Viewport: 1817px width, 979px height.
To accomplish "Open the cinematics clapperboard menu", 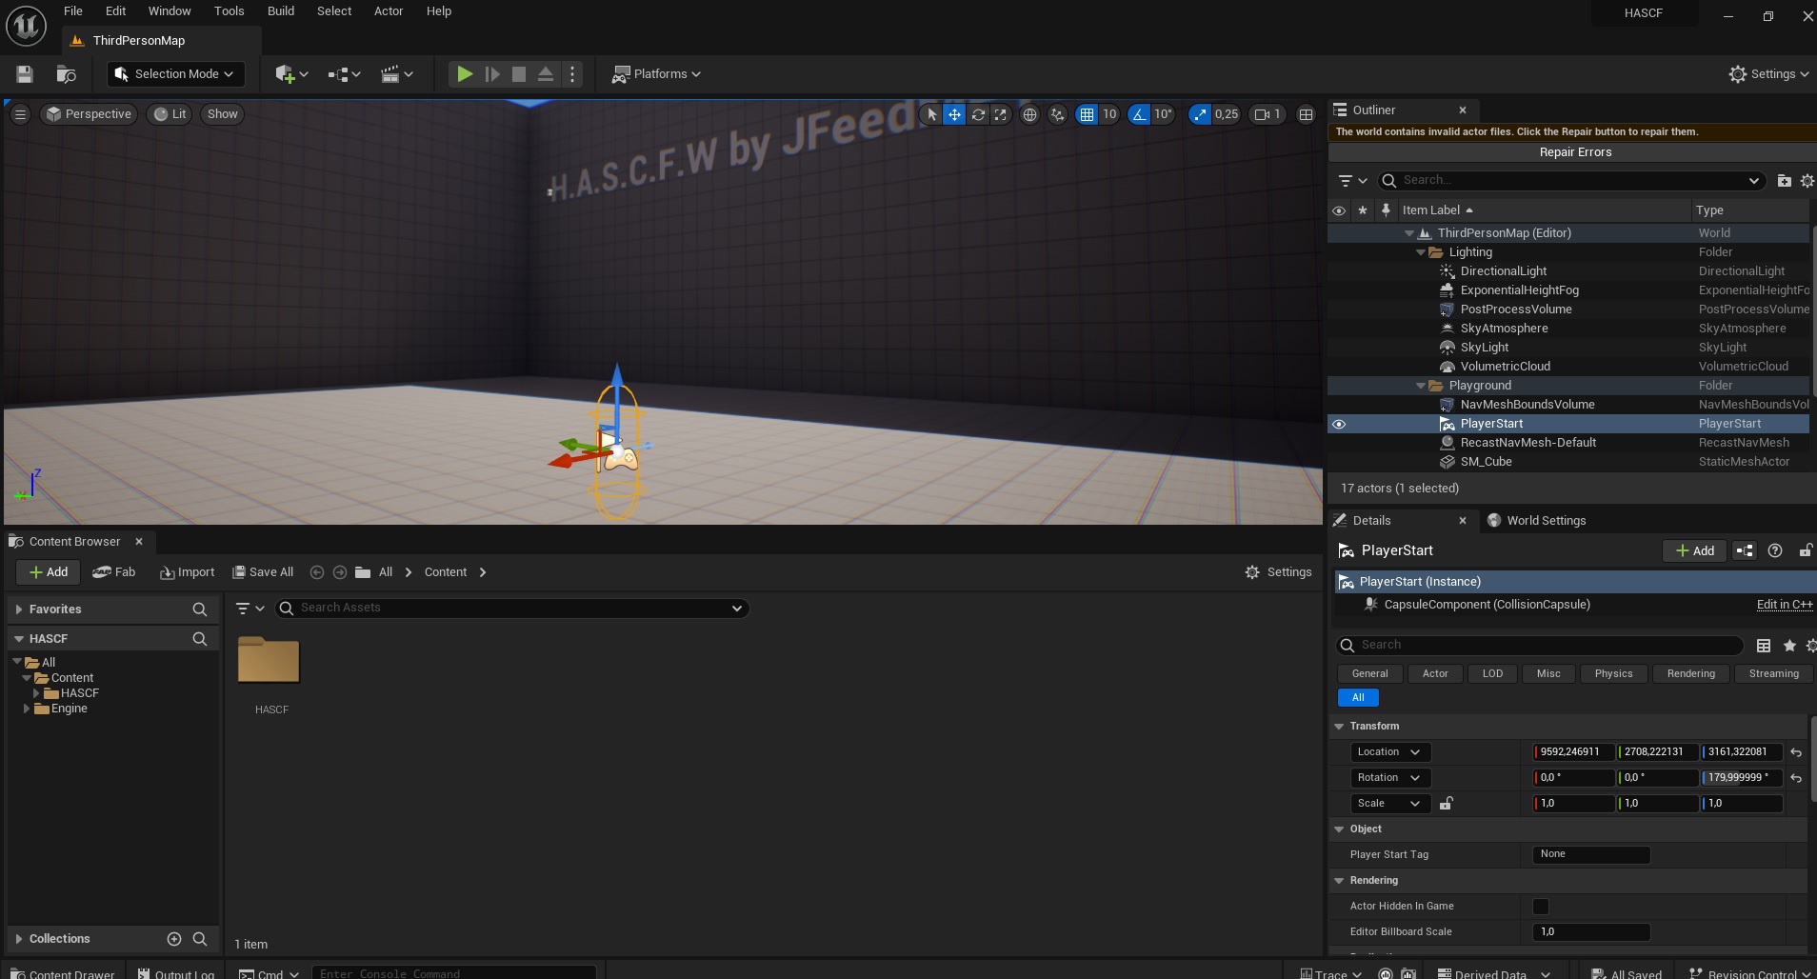I will 396,74.
